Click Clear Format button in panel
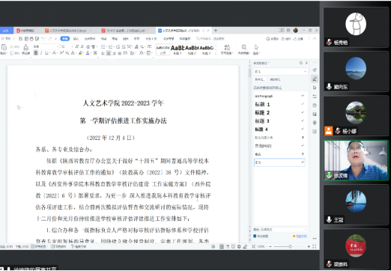391x271 pixels. 275,79
